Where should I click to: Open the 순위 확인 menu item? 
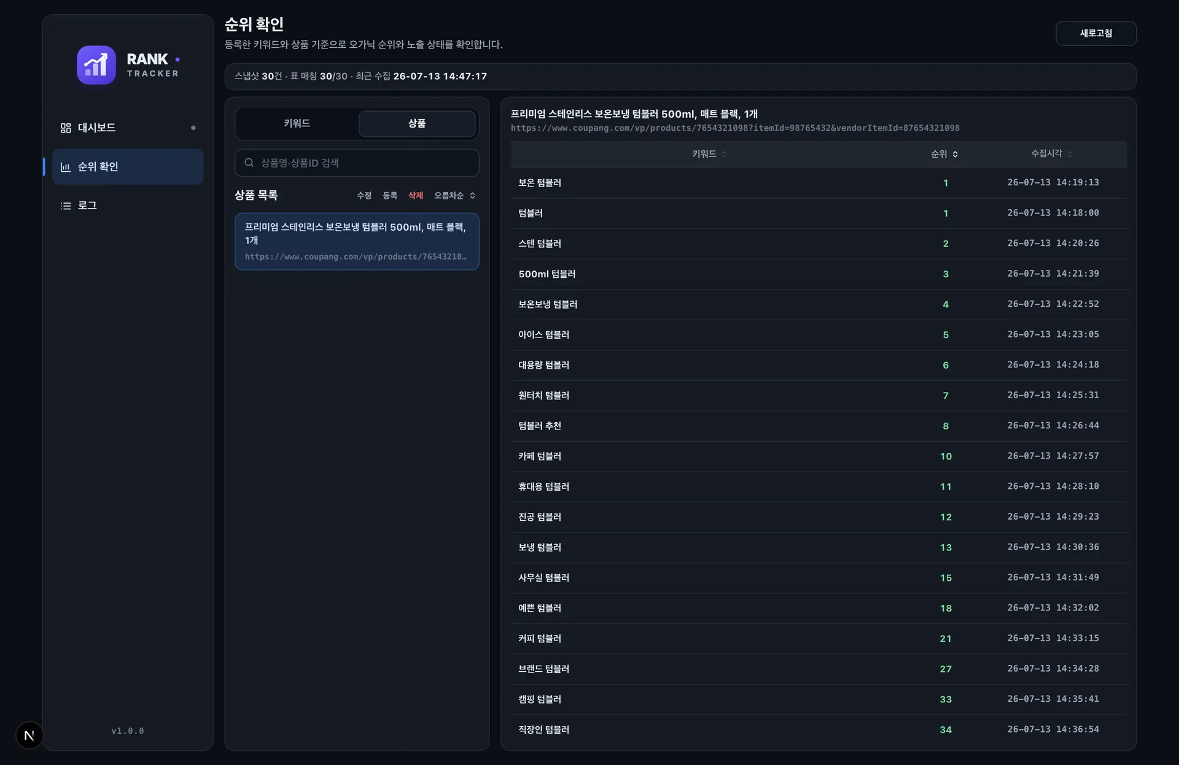(x=128, y=167)
